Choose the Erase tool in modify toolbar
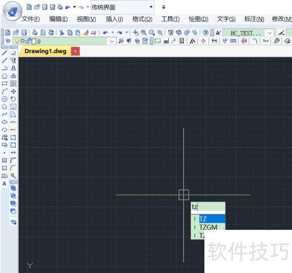Viewport: 292px width, 273px height. pyautogui.click(x=13, y=52)
